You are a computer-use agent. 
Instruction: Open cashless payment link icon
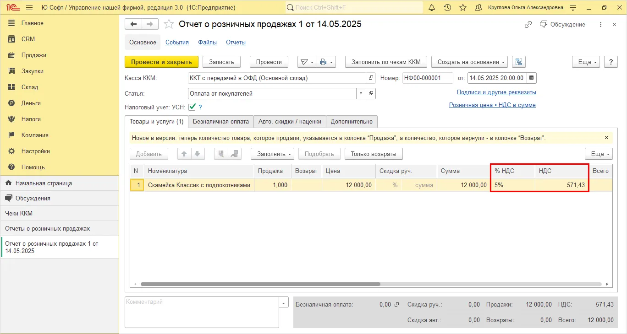point(397,304)
